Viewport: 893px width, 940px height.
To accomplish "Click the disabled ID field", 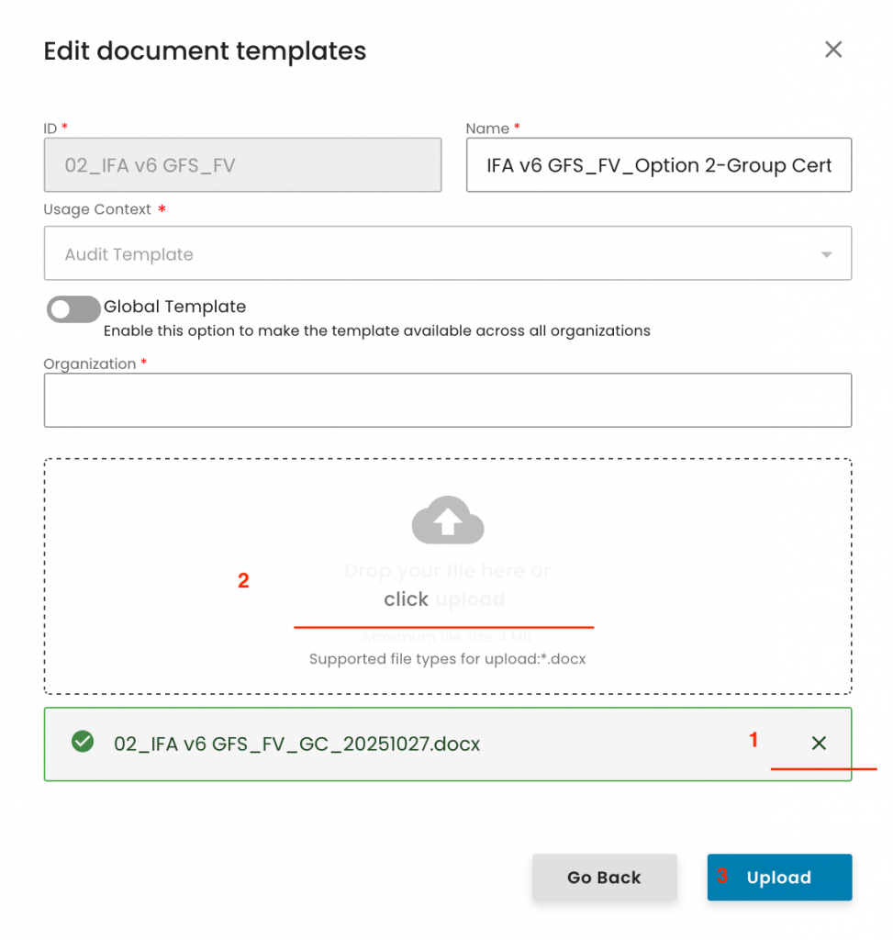I will 242,165.
